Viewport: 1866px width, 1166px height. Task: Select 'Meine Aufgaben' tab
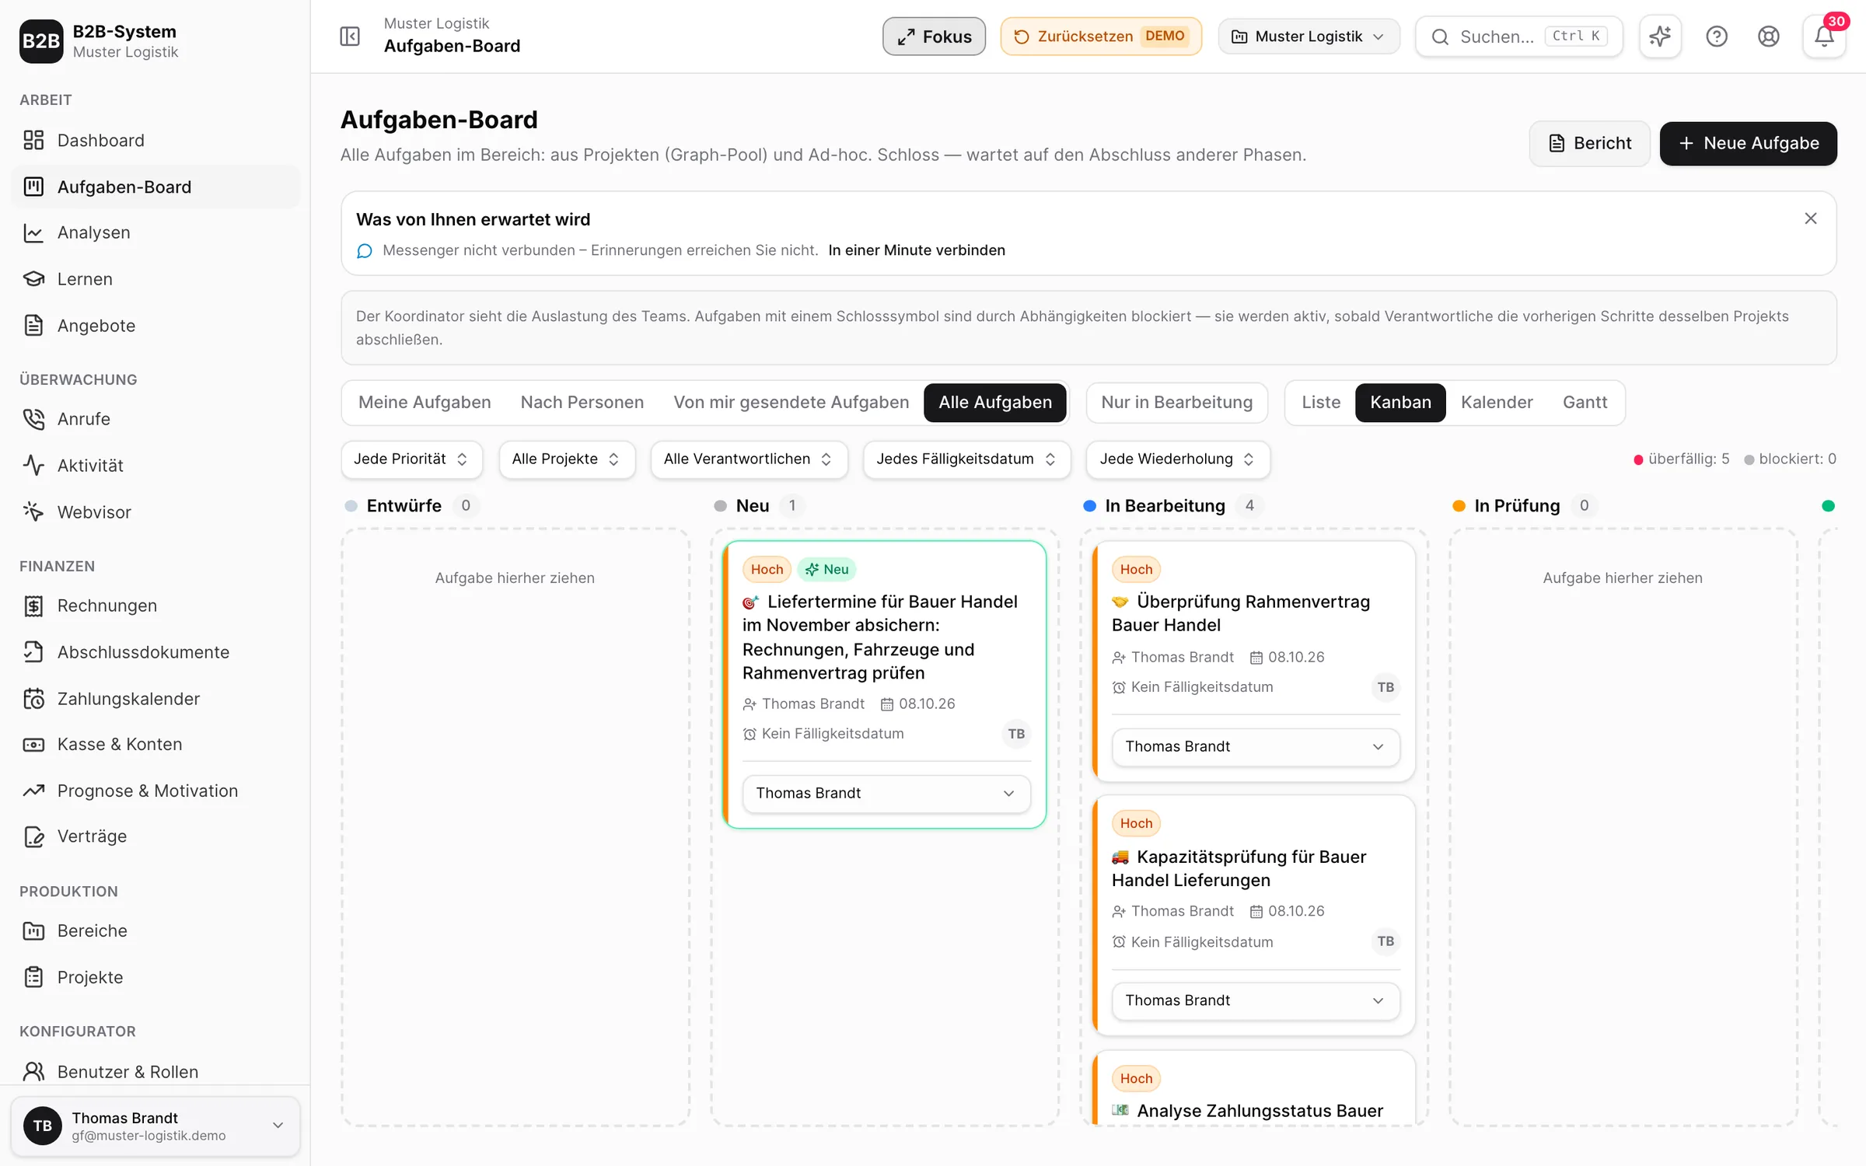(425, 402)
